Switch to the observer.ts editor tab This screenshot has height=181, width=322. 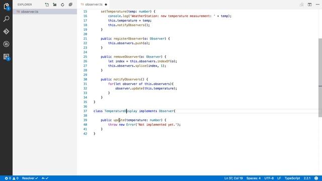coord(94,5)
